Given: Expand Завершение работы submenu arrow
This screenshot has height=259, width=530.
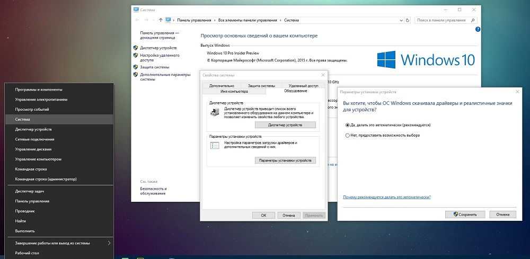Looking at the screenshot, I should tap(109, 243).
